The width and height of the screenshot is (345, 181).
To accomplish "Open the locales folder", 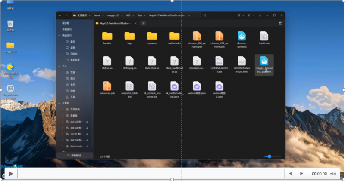I will click(x=107, y=38).
